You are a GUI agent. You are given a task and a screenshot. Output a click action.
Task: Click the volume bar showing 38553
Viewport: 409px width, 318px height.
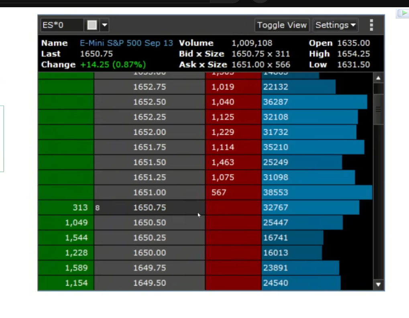316,192
